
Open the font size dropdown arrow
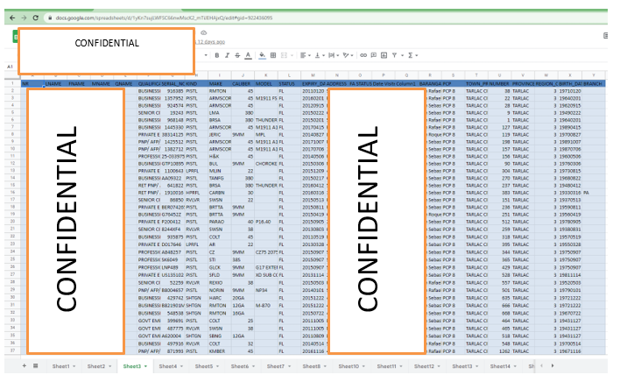[x=206, y=55]
